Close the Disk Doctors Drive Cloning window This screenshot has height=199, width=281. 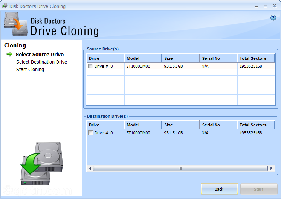[274, 6]
